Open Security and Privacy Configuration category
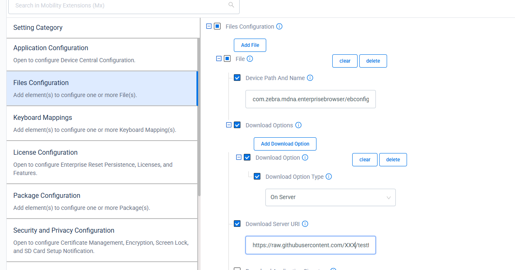This screenshot has height=270, width=515. coord(102,241)
